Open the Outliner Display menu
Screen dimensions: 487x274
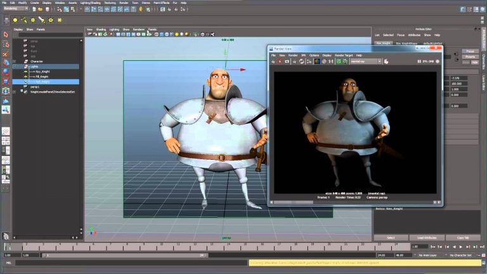tap(18, 30)
